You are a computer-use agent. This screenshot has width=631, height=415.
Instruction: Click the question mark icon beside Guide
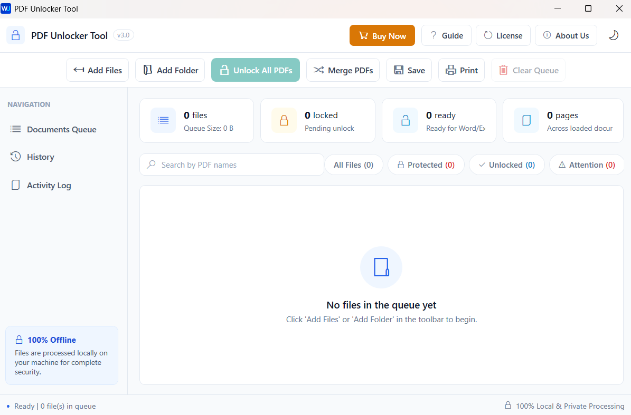click(x=434, y=35)
